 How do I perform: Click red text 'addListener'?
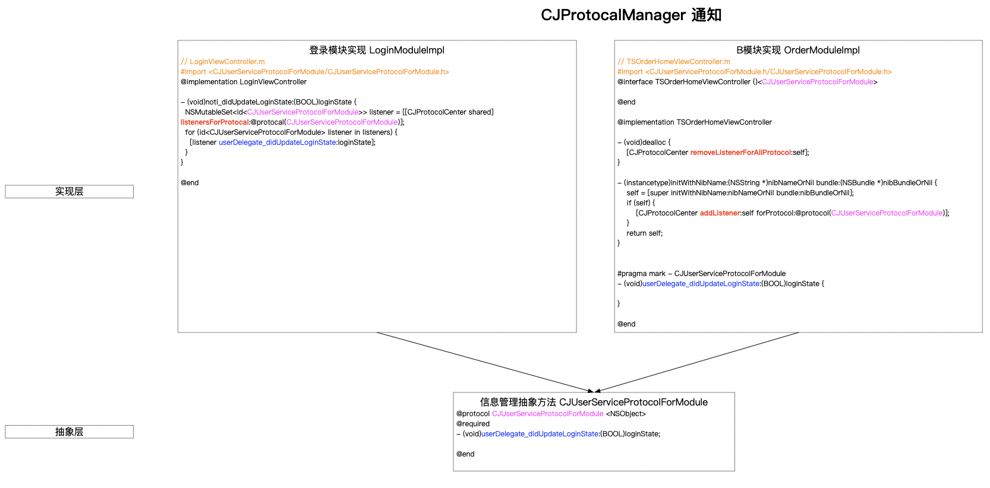tap(720, 213)
